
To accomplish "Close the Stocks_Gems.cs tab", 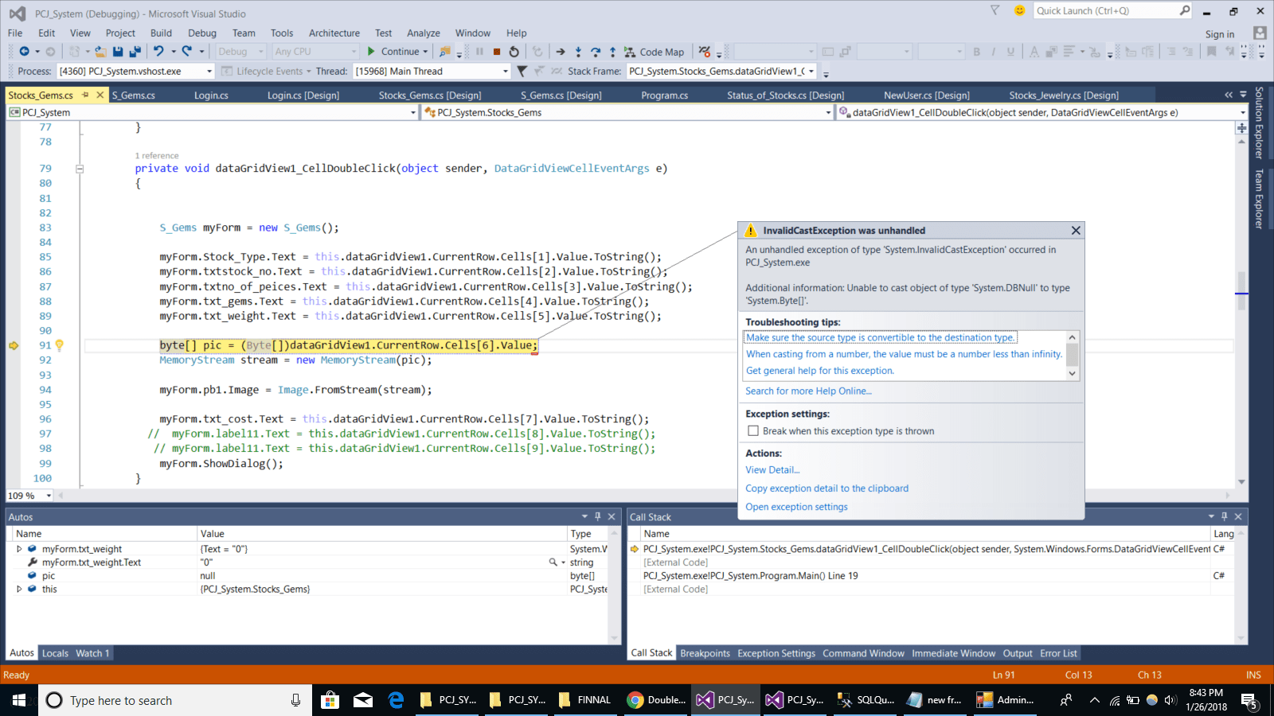I will click(x=100, y=95).
